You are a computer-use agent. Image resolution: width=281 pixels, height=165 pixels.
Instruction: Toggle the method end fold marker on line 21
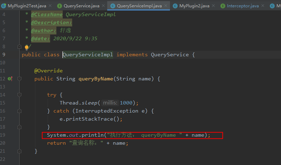tap(20, 151)
